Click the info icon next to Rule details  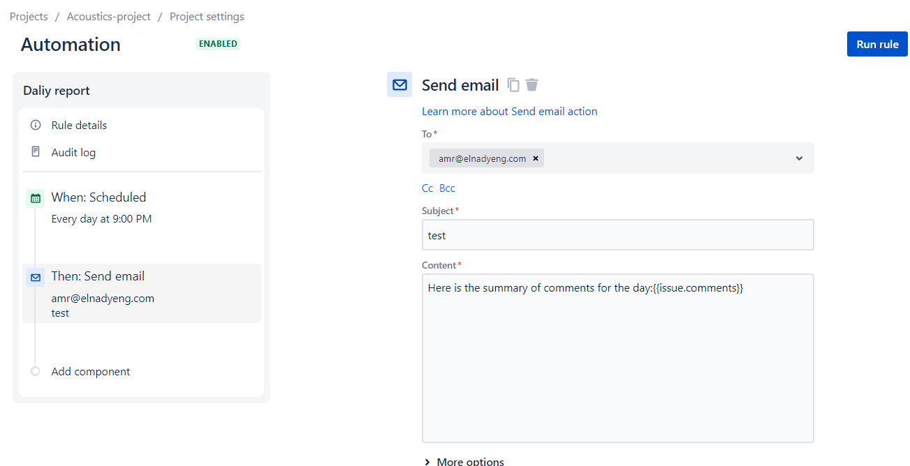35,125
